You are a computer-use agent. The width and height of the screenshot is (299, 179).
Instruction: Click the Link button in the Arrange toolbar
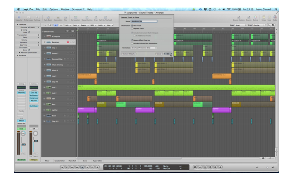(x=51, y=25)
